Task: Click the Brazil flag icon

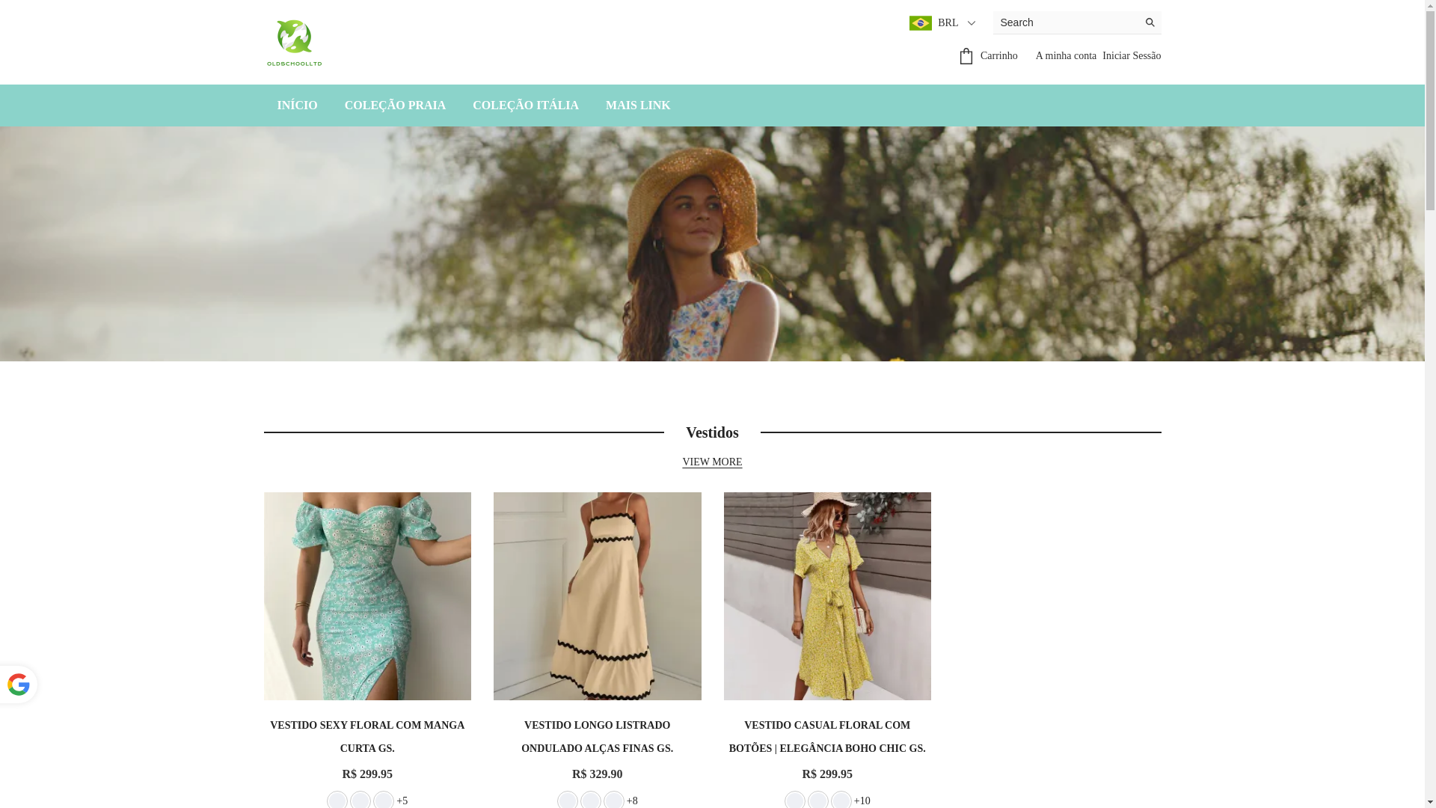Action: pos(920,23)
